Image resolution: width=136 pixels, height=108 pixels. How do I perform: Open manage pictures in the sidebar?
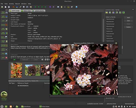[4, 45]
